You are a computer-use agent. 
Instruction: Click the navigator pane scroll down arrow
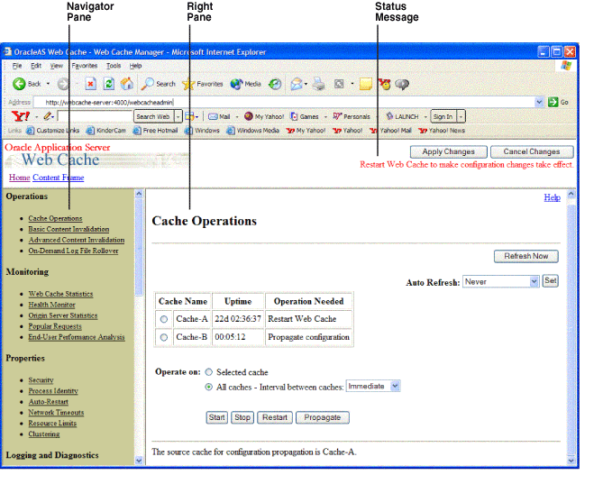tap(139, 461)
